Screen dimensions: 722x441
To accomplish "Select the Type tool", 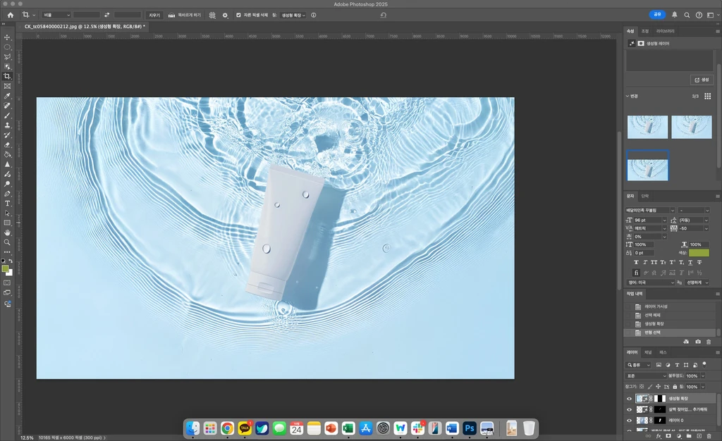I will [7, 203].
